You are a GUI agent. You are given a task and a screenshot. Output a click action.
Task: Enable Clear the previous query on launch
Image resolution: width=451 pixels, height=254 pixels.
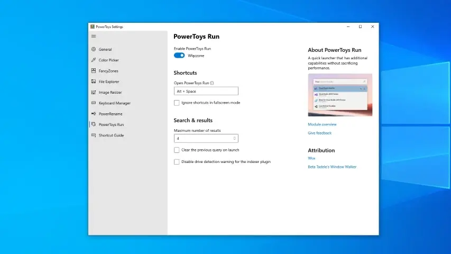[177, 150]
